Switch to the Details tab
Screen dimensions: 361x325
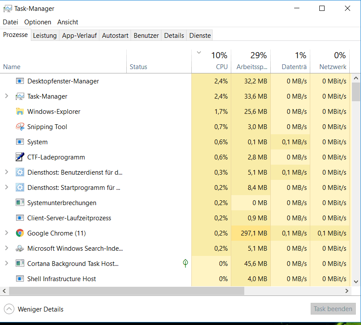pos(174,36)
